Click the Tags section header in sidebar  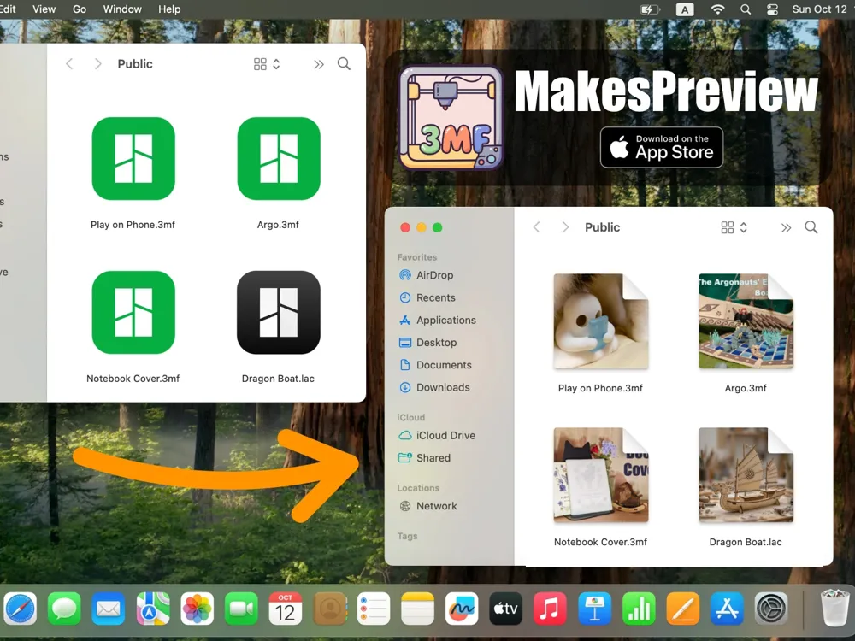(407, 537)
